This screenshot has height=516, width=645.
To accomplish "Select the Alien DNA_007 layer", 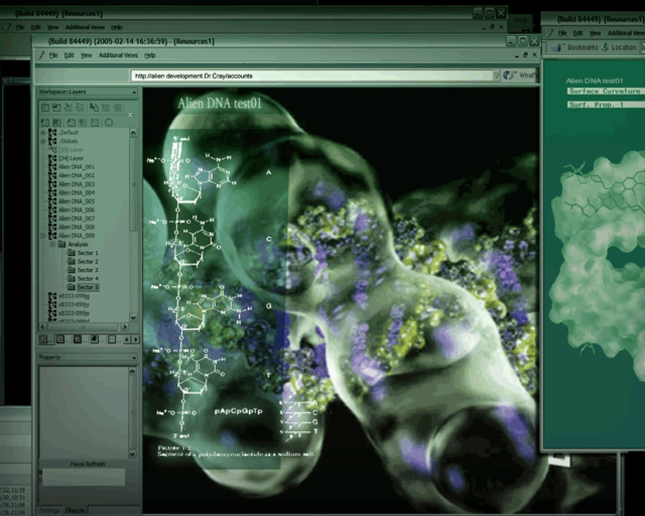I will click(x=76, y=219).
